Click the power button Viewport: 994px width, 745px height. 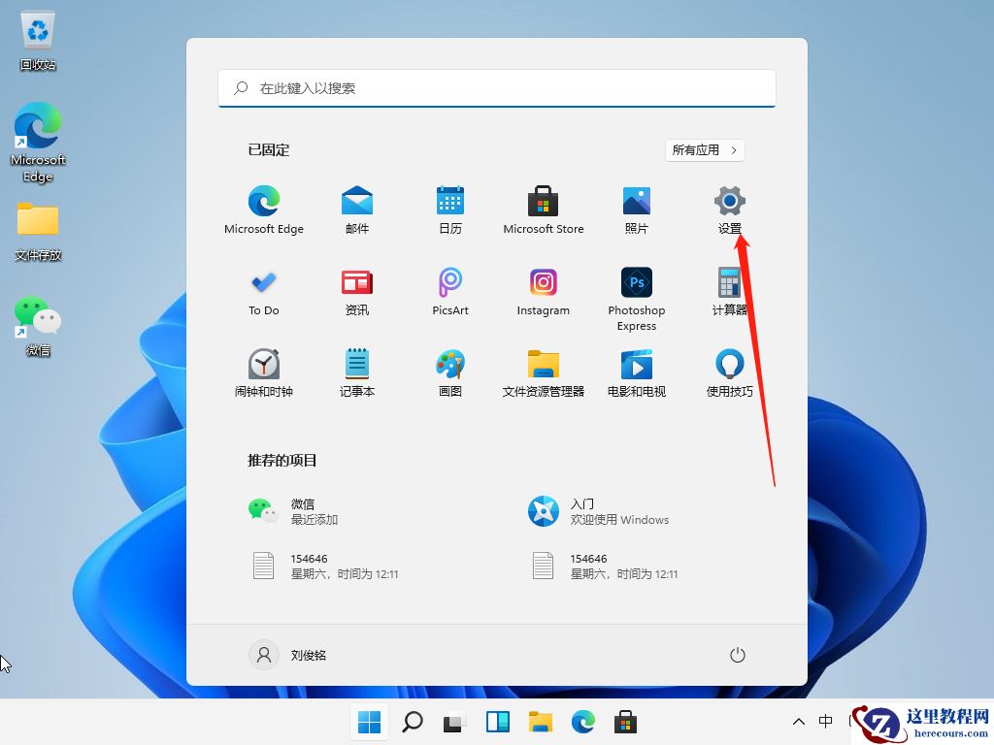coord(737,655)
